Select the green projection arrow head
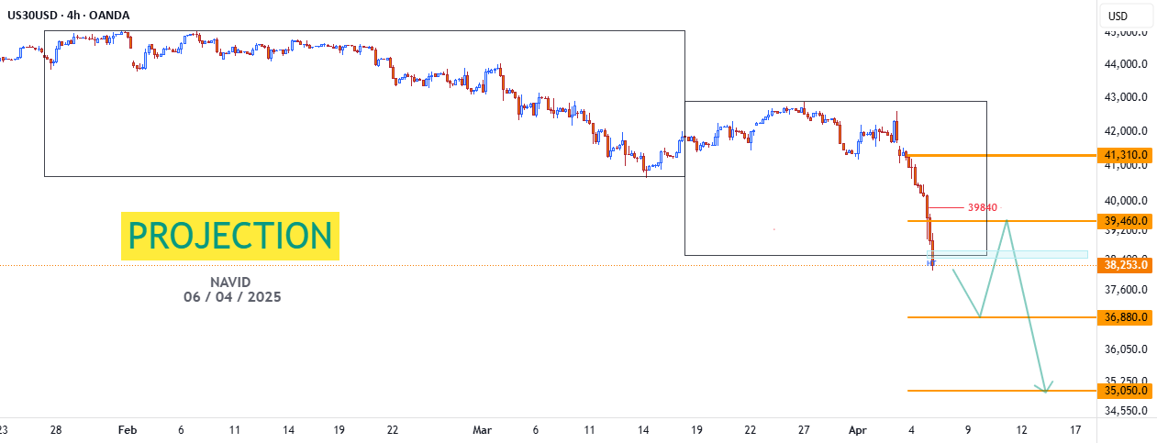Screen dimensions: 1157x443 [x=1046, y=386]
